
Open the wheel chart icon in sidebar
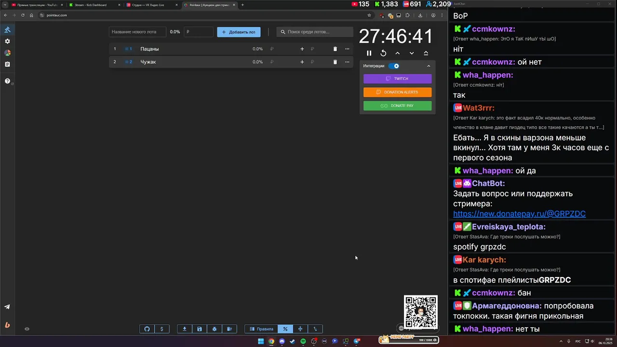pyautogui.click(x=7, y=53)
